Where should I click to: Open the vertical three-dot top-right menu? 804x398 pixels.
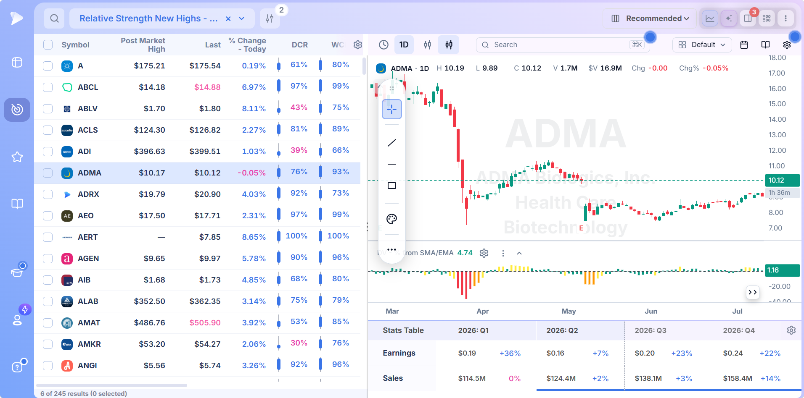coord(785,18)
